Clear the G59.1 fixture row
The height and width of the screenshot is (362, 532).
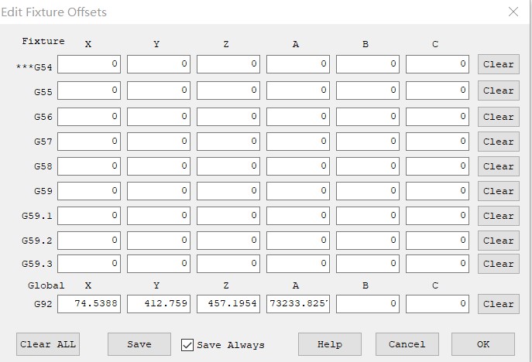(x=498, y=216)
